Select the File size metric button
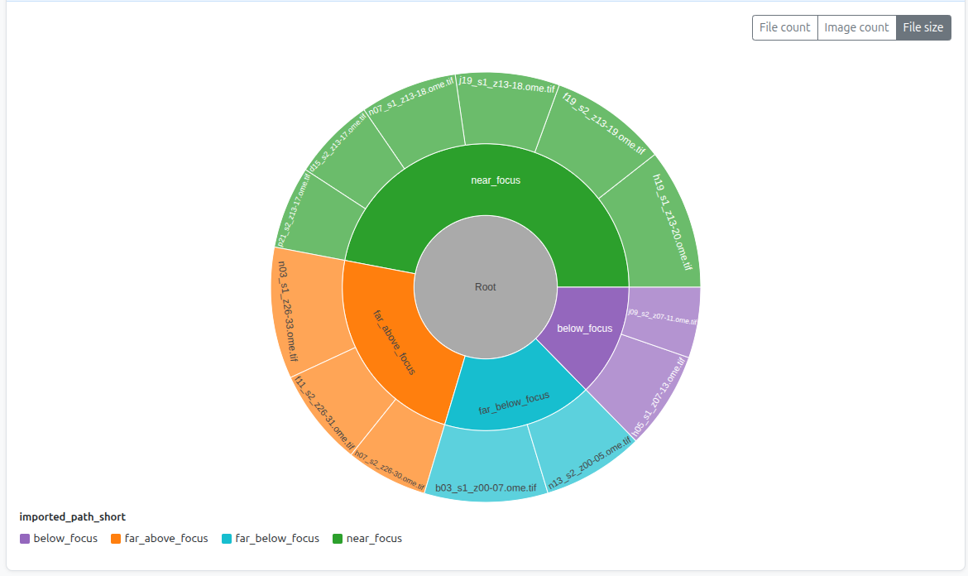The image size is (968, 576). pyautogui.click(x=923, y=28)
